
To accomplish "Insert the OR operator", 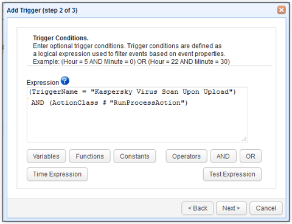I will click(x=251, y=156).
